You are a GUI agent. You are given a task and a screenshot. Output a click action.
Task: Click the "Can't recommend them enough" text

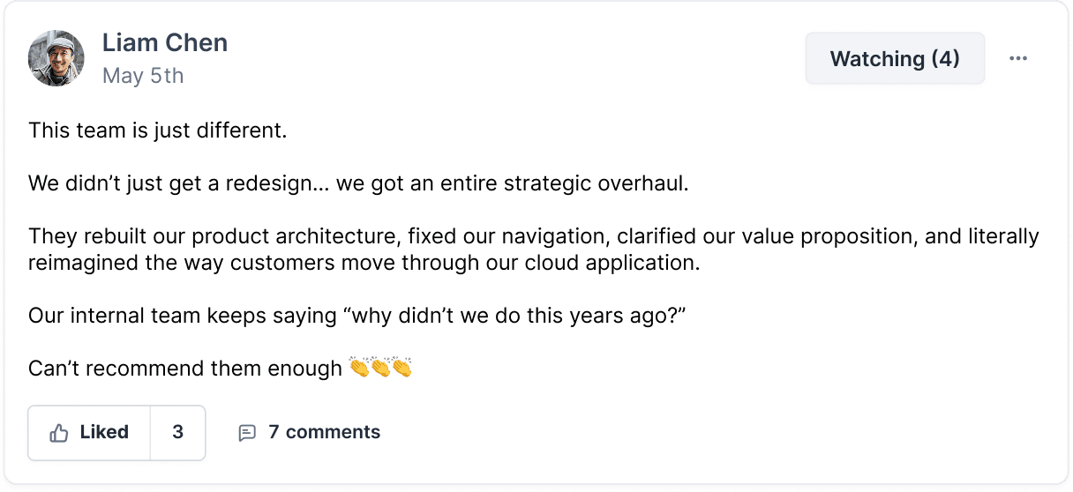coord(185,368)
